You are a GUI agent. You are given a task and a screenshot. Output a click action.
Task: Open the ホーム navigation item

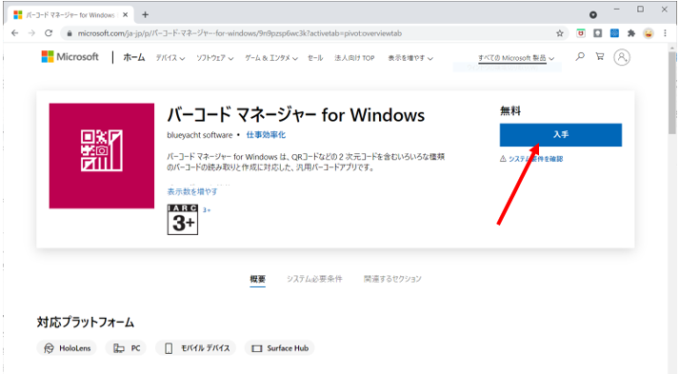(134, 57)
